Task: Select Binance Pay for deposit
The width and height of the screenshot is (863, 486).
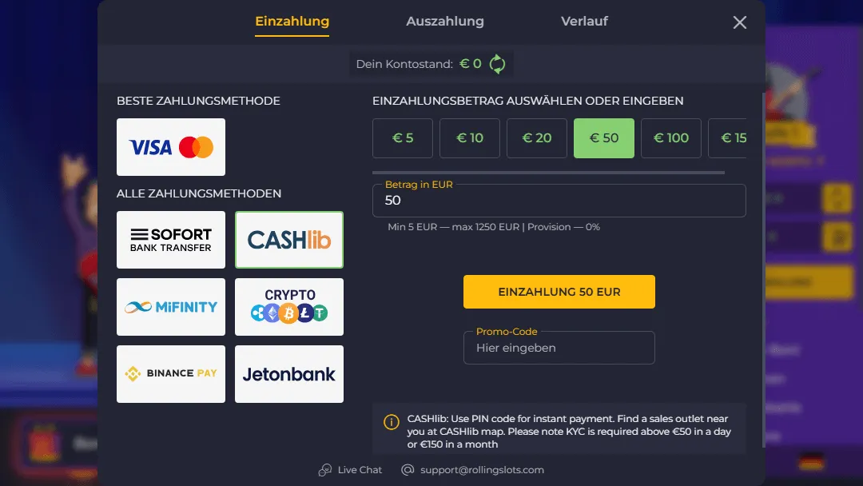Action: point(170,374)
